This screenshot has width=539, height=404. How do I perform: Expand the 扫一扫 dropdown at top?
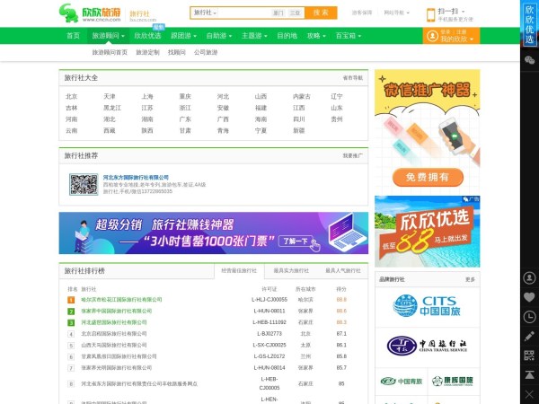pos(451,12)
